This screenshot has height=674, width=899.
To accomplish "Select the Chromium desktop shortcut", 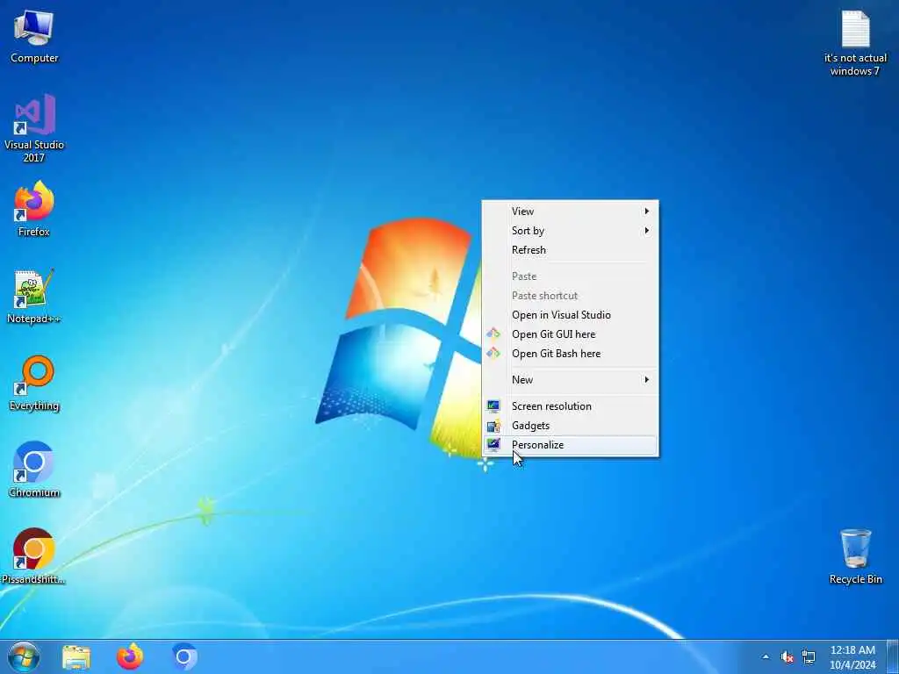I will (34, 470).
